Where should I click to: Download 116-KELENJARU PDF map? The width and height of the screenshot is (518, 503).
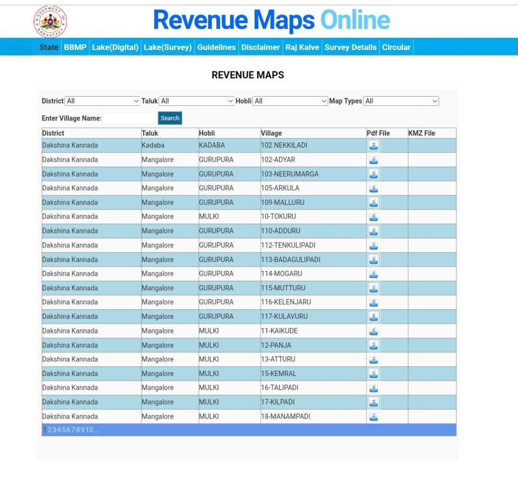click(373, 302)
